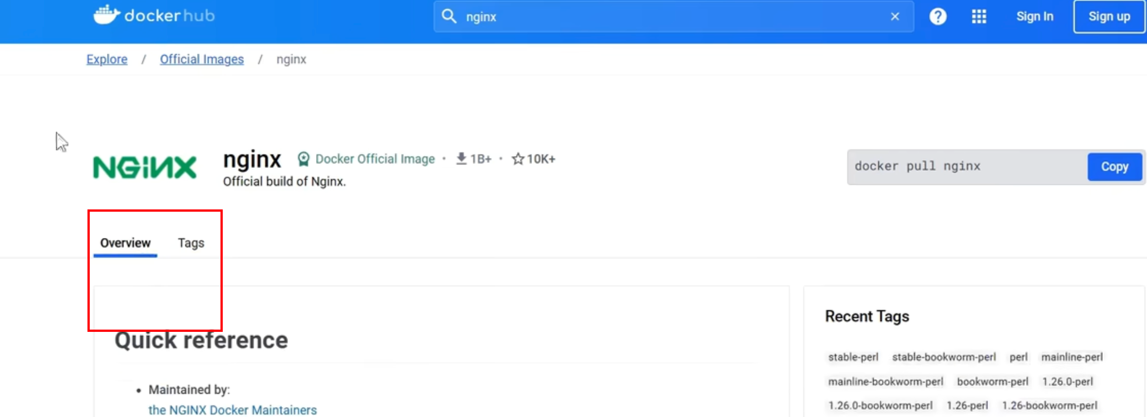Open the Docker Official Image link
Viewport: 1147px width, 417px height.
(375, 159)
